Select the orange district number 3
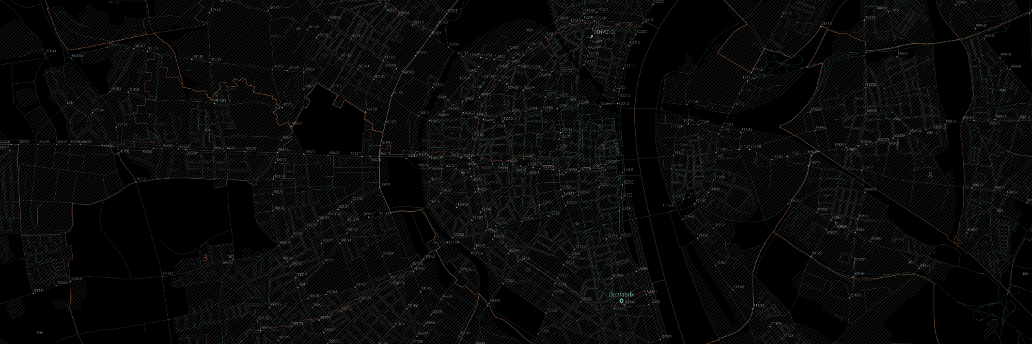Screen dimensions: 1032x344 [x=204, y=258]
